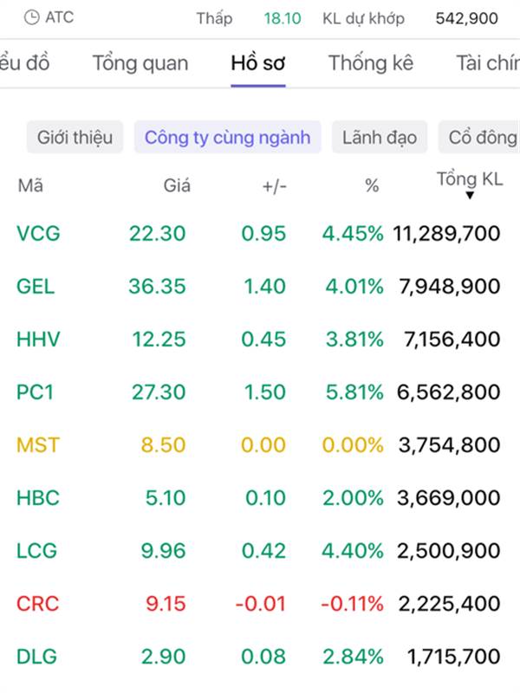View the PC1 stock details
520x693 pixels.
point(36,392)
